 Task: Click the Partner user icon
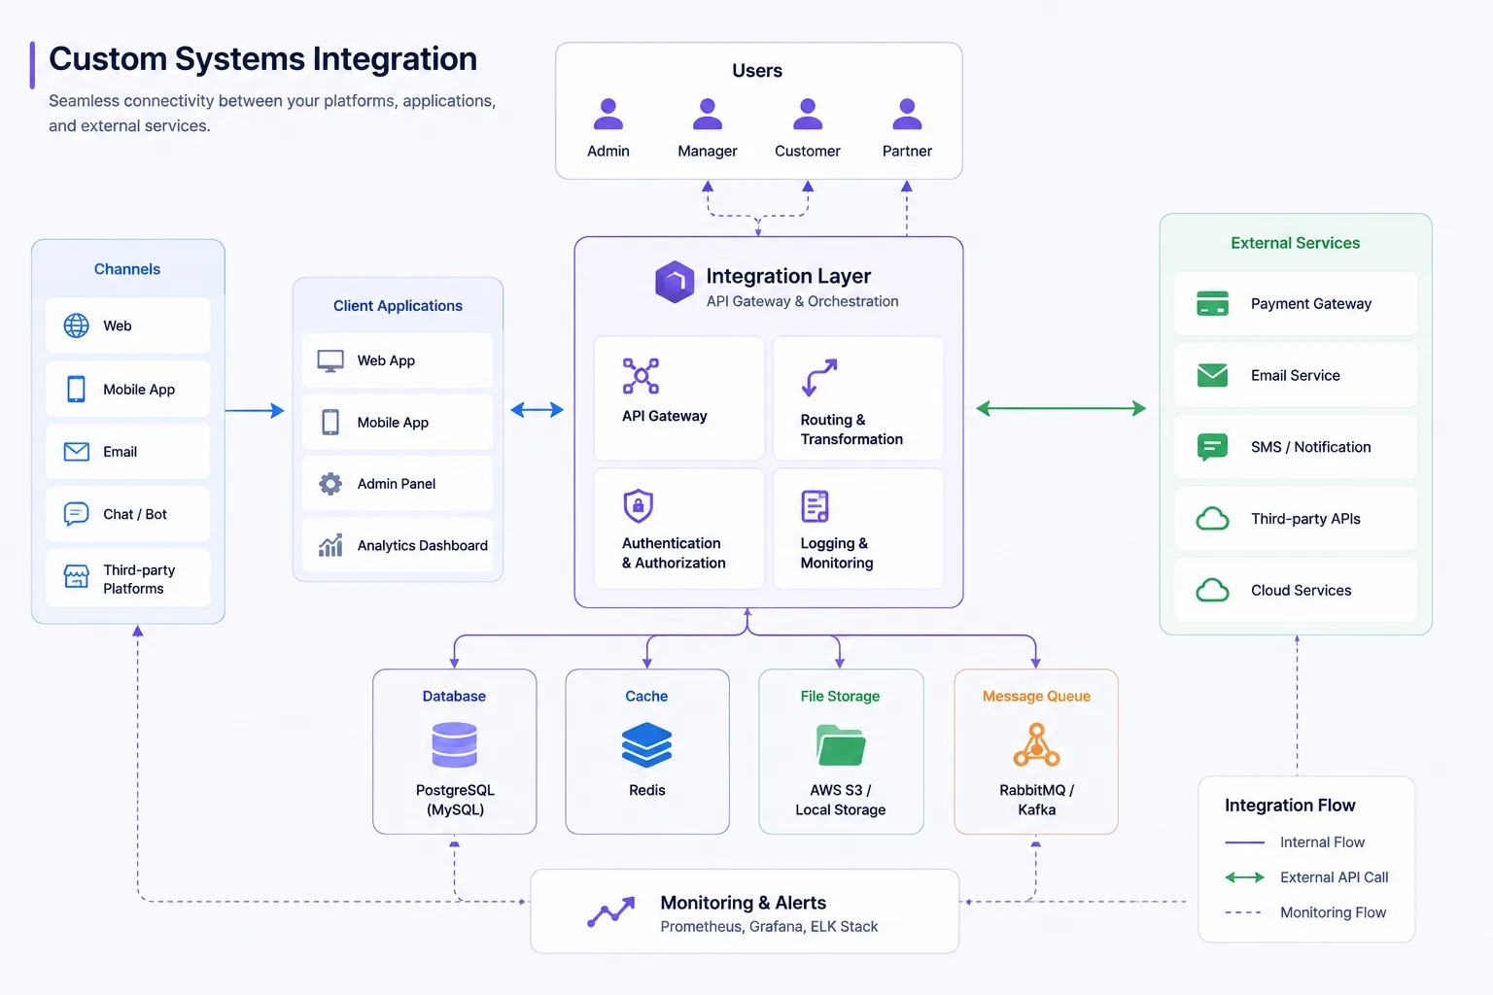click(907, 114)
